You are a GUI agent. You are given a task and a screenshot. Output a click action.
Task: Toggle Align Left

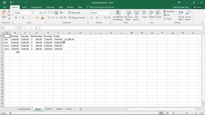pyautogui.click(x=49, y=18)
